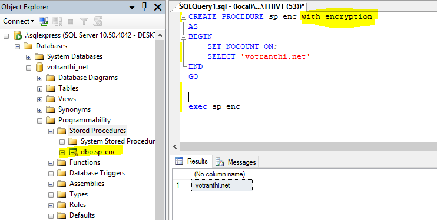Image resolution: width=437 pixels, height=220 pixels.
Task: Select row 1 header in results grid
Action: [x=182, y=185]
